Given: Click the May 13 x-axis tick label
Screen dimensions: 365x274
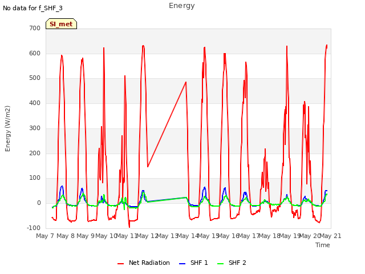Looking at the screenshot, I should [167, 236].
